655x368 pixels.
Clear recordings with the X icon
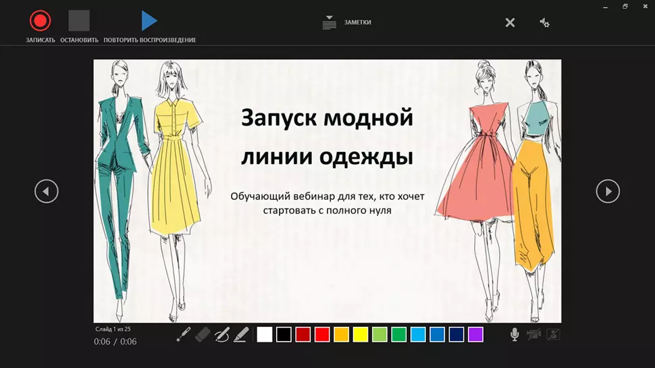tap(510, 23)
